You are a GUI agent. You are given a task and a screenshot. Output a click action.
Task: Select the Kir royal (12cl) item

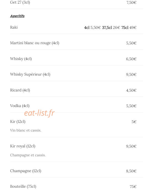pyautogui.click(x=23, y=146)
